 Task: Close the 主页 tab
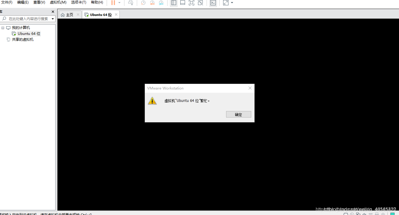click(x=78, y=14)
